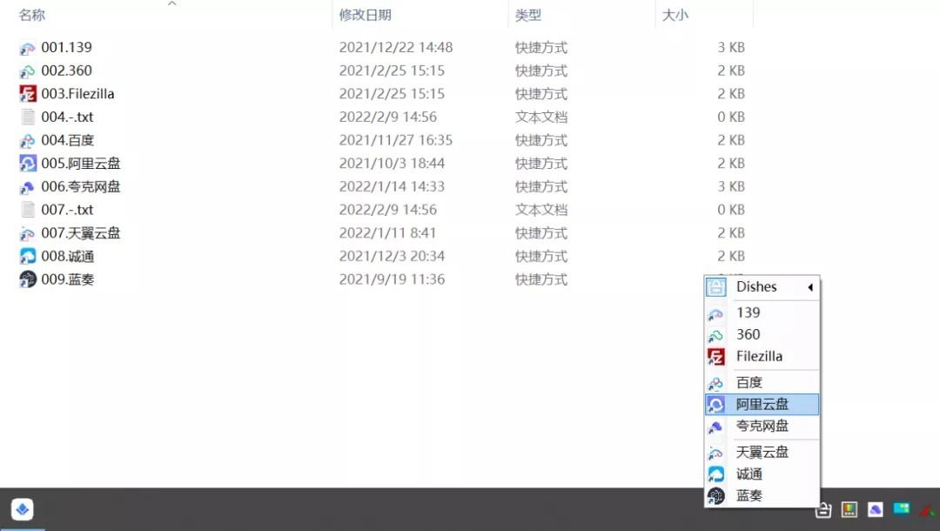The height and width of the screenshot is (531, 940).
Task: Click the colorful square tray icon
Action: coord(849,510)
